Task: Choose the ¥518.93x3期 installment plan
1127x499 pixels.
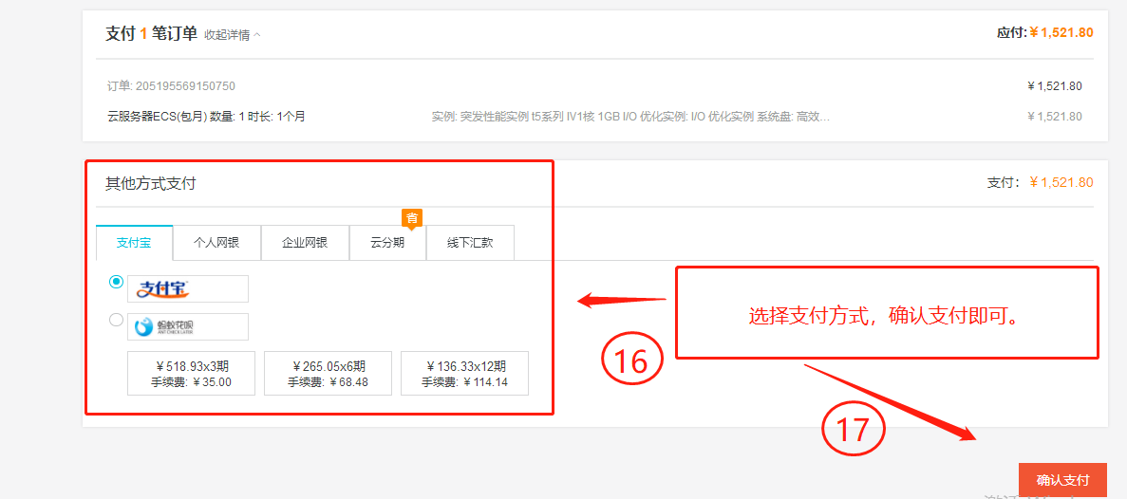Action: click(x=191, y=374)
